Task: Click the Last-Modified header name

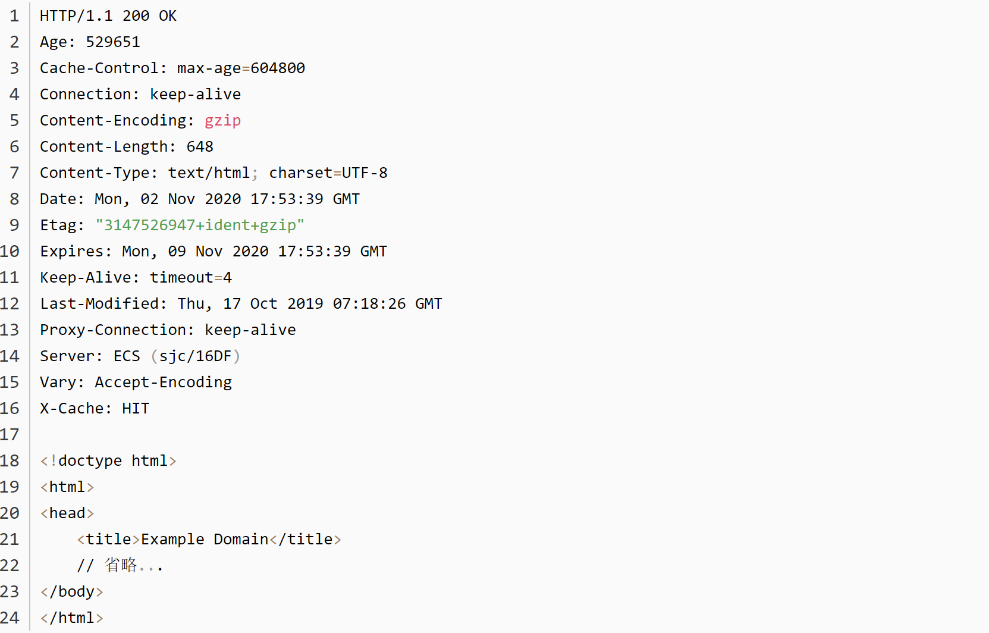Action: (x=99, y=304)
